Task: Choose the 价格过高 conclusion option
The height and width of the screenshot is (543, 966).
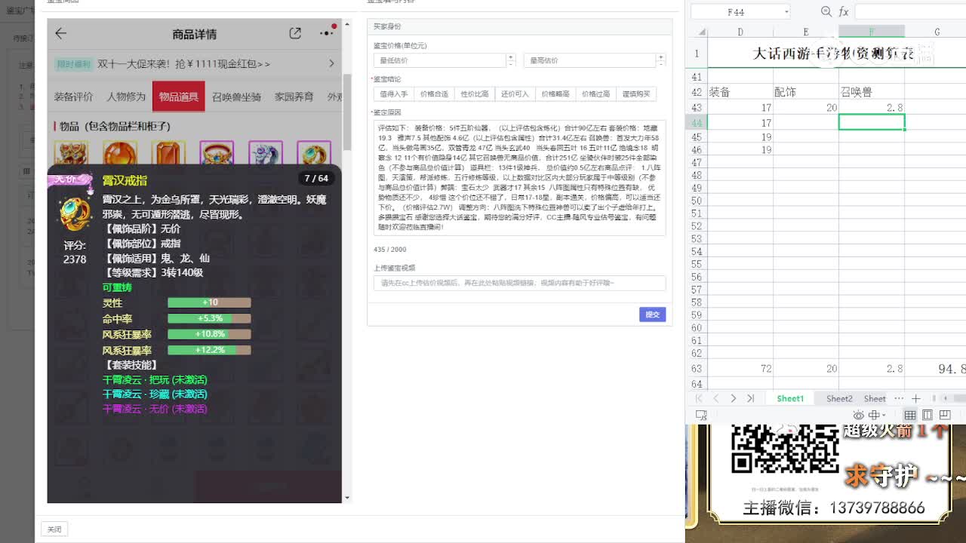Action: (x=595, y=94)
